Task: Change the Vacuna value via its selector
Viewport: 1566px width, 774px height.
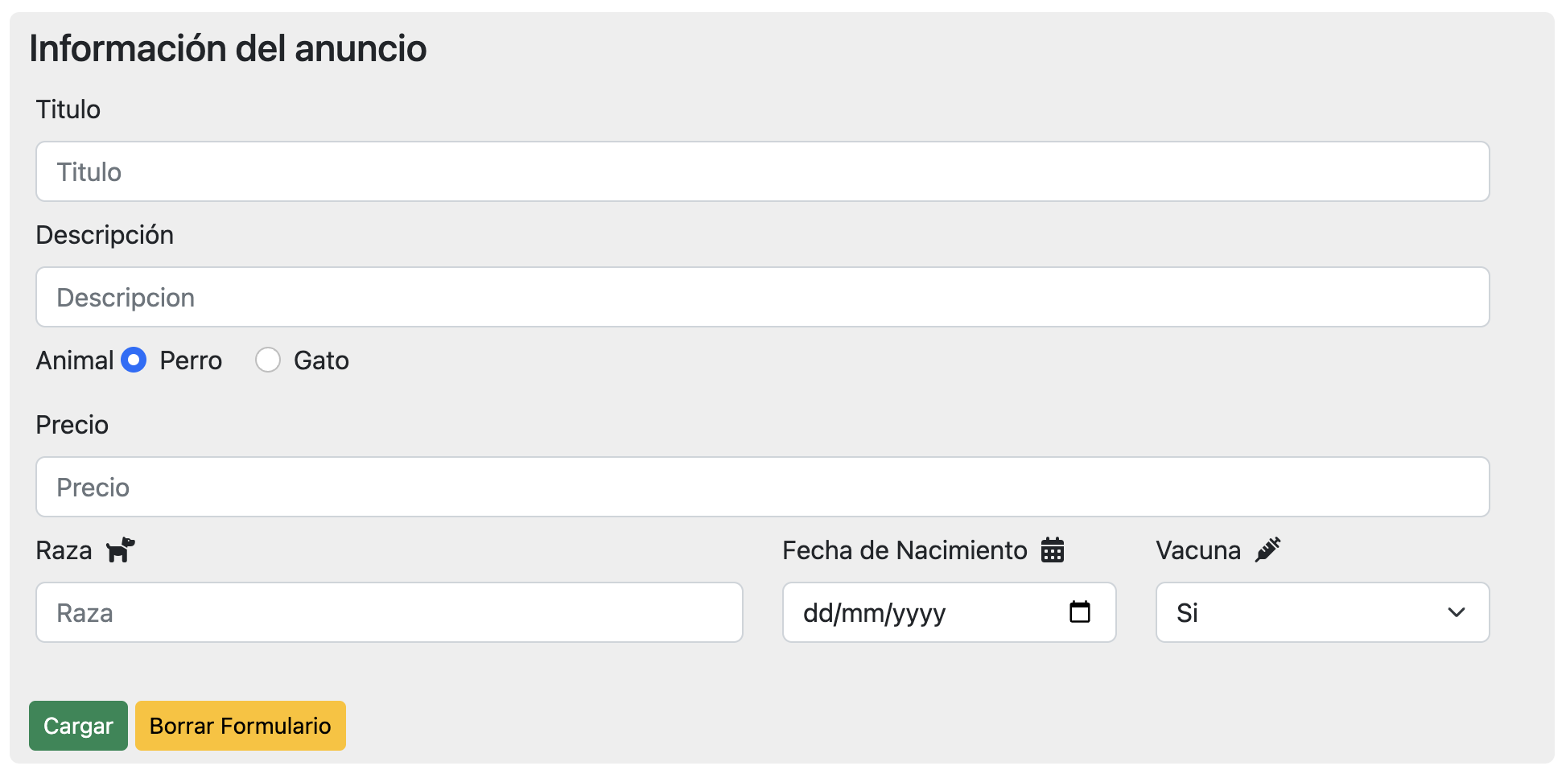Action: click(1321, 612)
